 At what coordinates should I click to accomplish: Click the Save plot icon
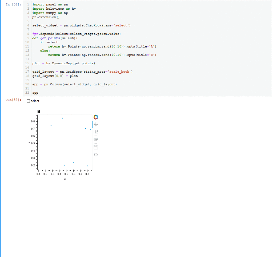96,147
